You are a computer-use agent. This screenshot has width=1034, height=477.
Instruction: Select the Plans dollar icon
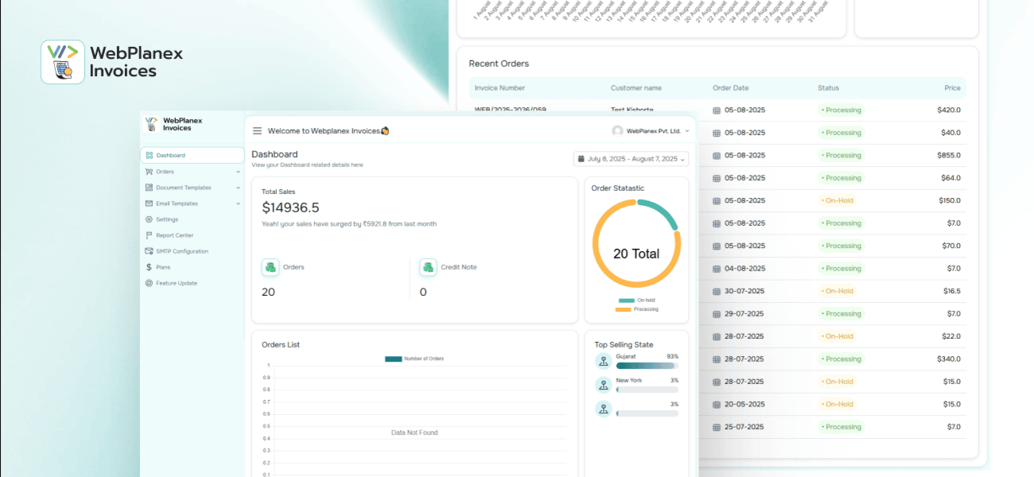tap(149, 267)
